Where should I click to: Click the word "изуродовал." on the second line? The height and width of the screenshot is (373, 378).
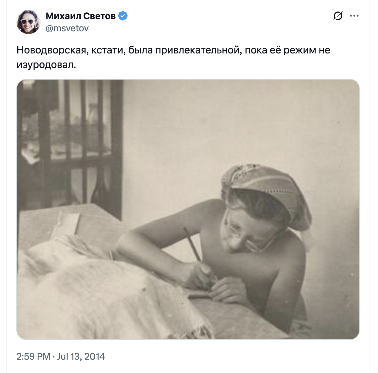click(46, 64)
